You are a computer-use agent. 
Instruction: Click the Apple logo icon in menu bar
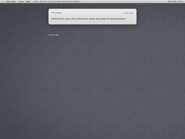tap(3, 1)
